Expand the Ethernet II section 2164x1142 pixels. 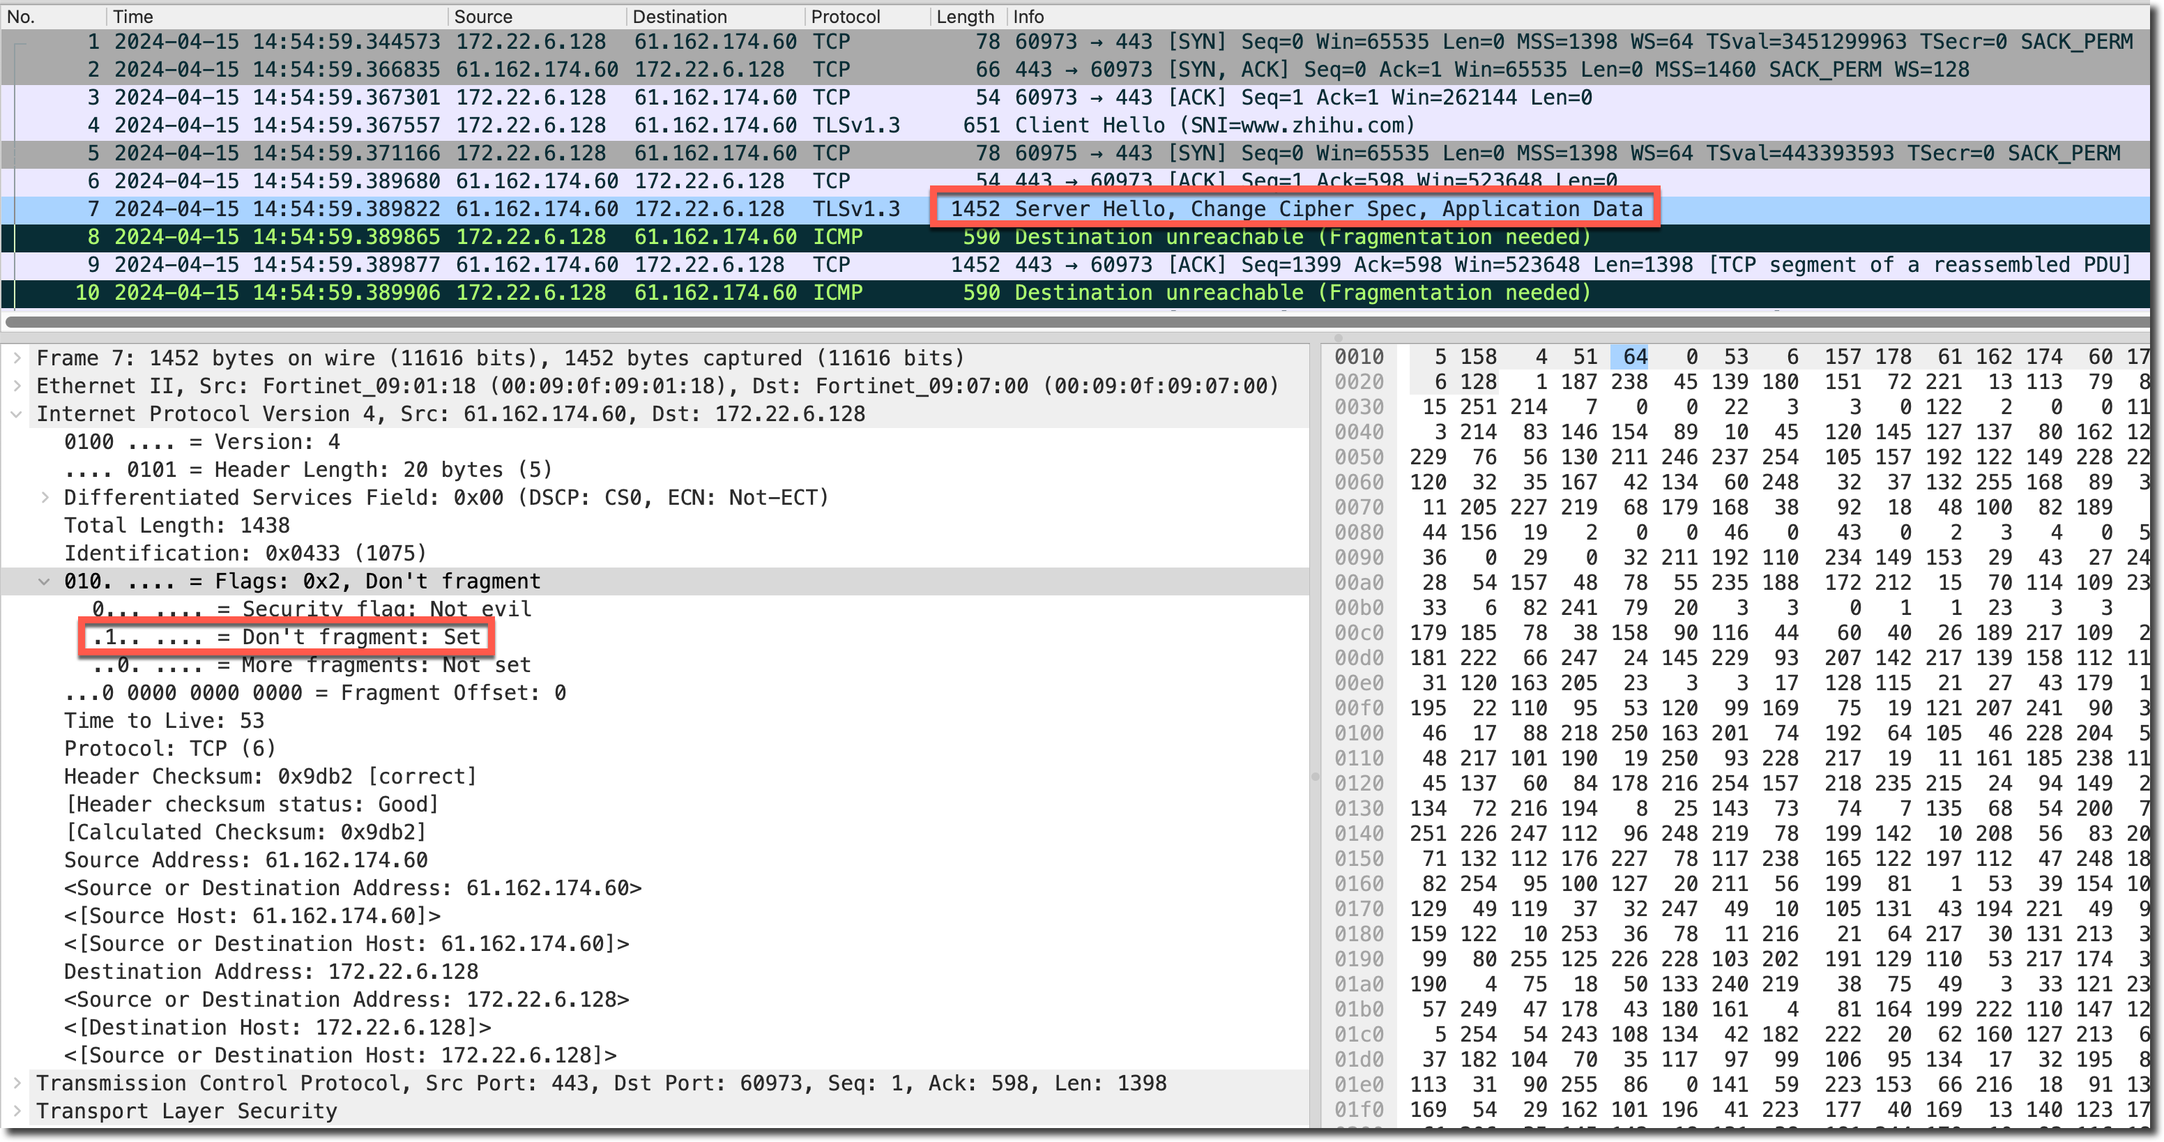coord(17,386)
